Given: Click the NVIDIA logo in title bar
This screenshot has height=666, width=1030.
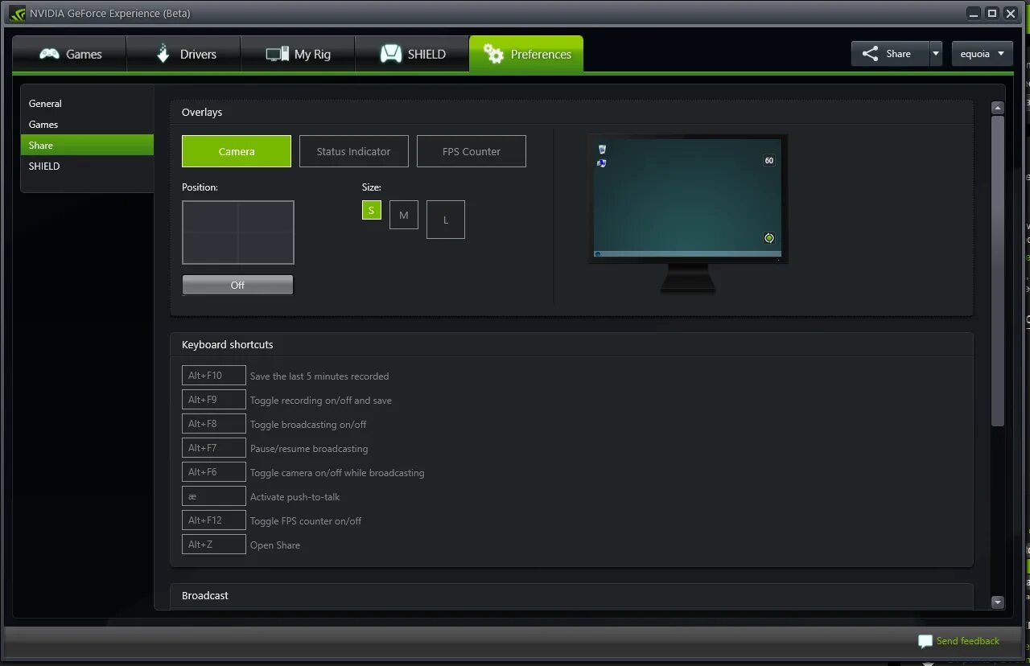Looking at the screenshot, I should pyautogui.click(x=18, y=14).
